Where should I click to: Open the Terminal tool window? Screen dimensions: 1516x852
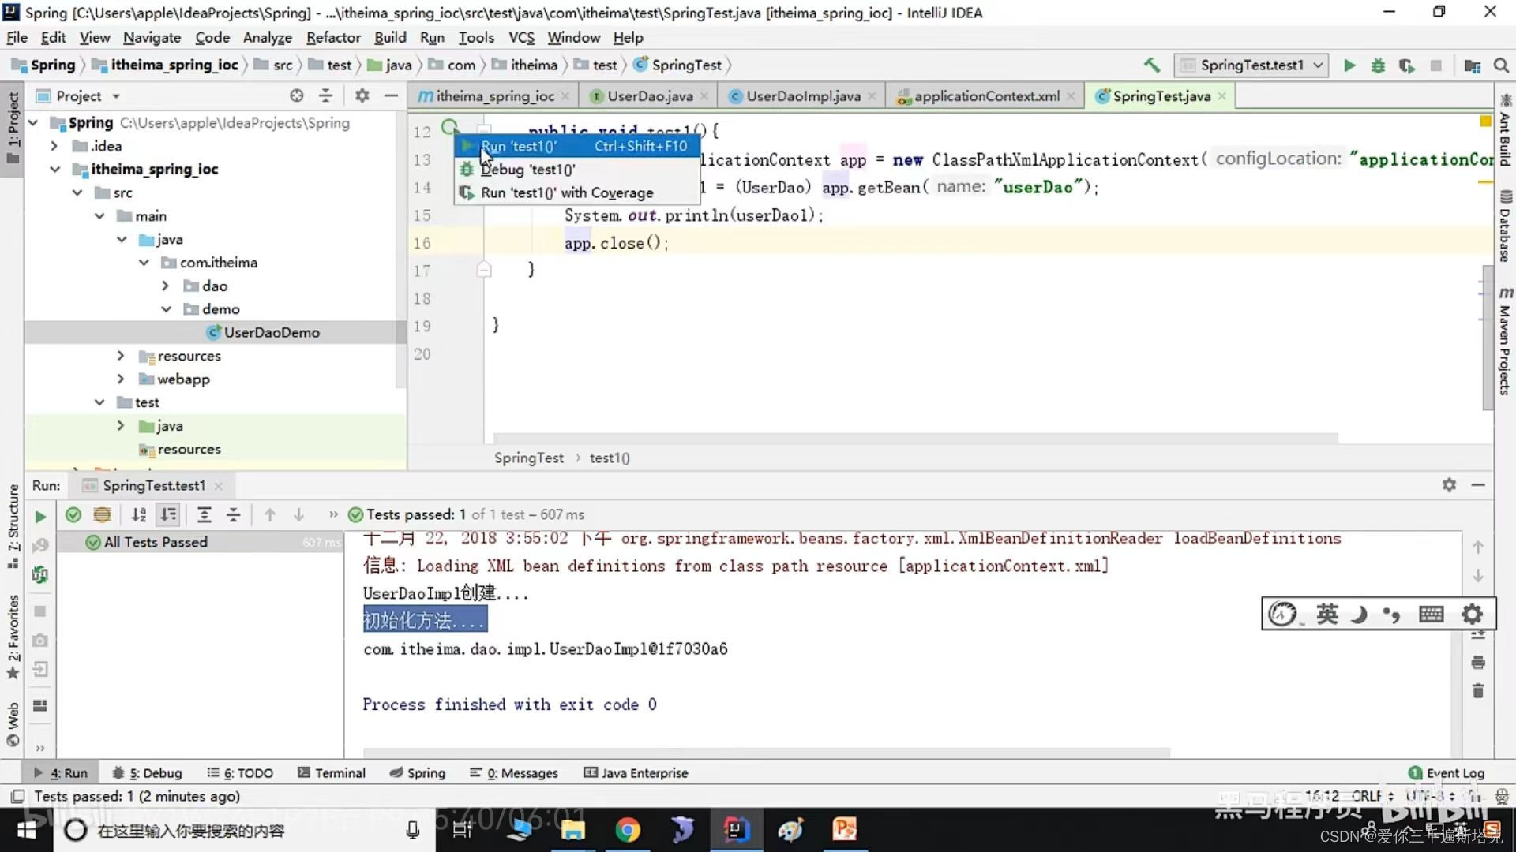tap(332, 773)
